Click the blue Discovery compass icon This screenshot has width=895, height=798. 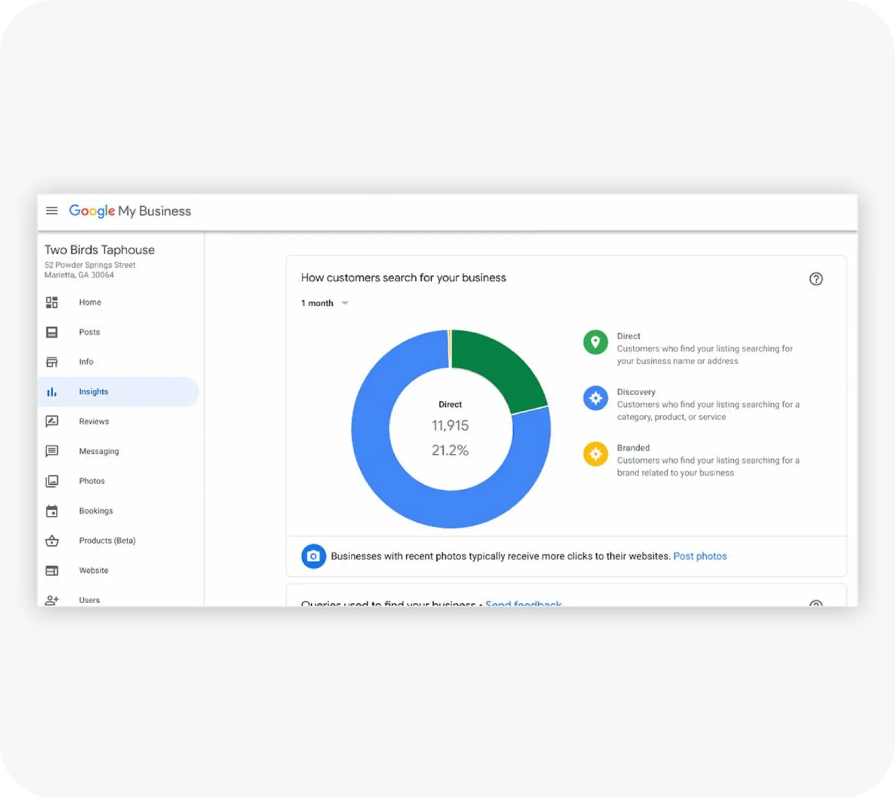595,398
